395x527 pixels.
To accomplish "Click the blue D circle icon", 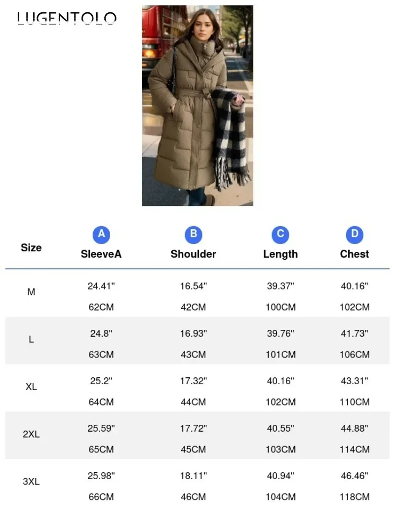I will click(x=355, y=235).
